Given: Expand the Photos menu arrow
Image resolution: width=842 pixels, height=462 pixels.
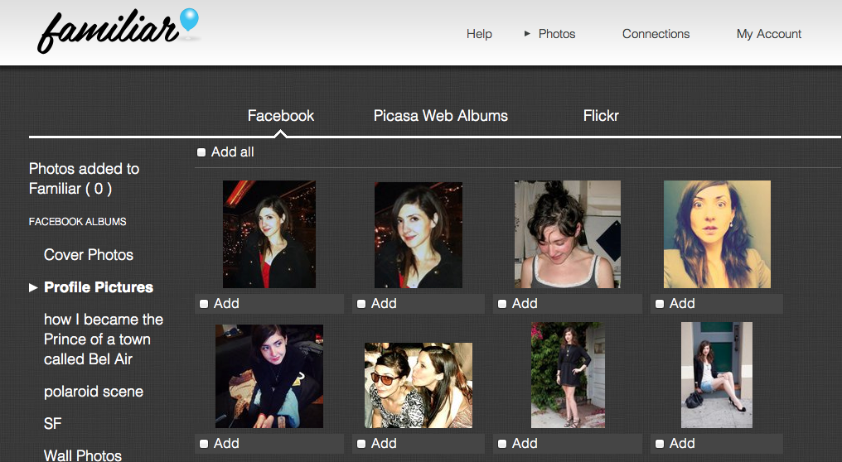Looking at the screenshot, I should tap(527, 34).
